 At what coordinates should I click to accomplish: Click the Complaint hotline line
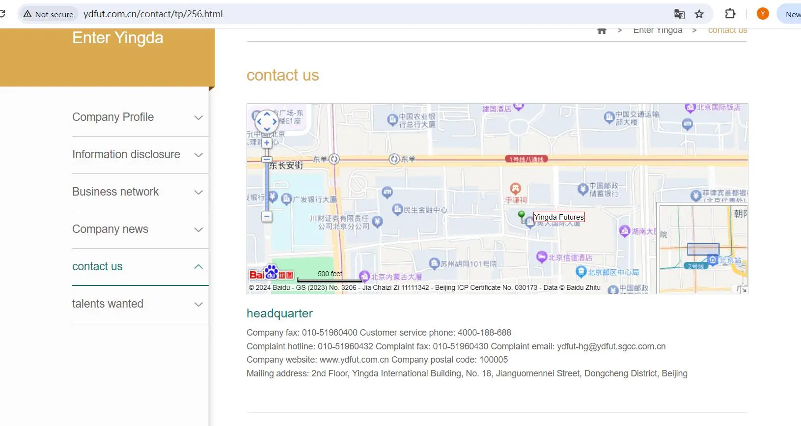(x=456, y=346)
